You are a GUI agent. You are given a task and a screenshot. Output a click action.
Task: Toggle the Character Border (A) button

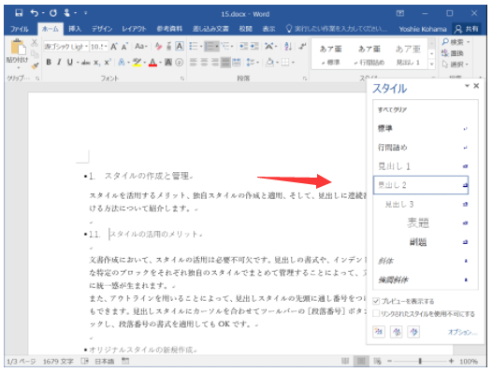(180, 47)
